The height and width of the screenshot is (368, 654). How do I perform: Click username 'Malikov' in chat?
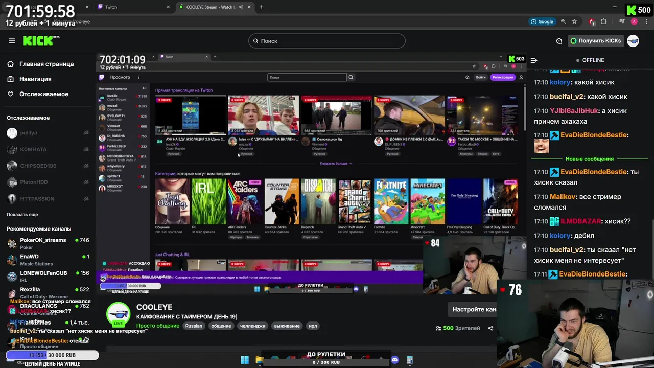click(563, 197)
